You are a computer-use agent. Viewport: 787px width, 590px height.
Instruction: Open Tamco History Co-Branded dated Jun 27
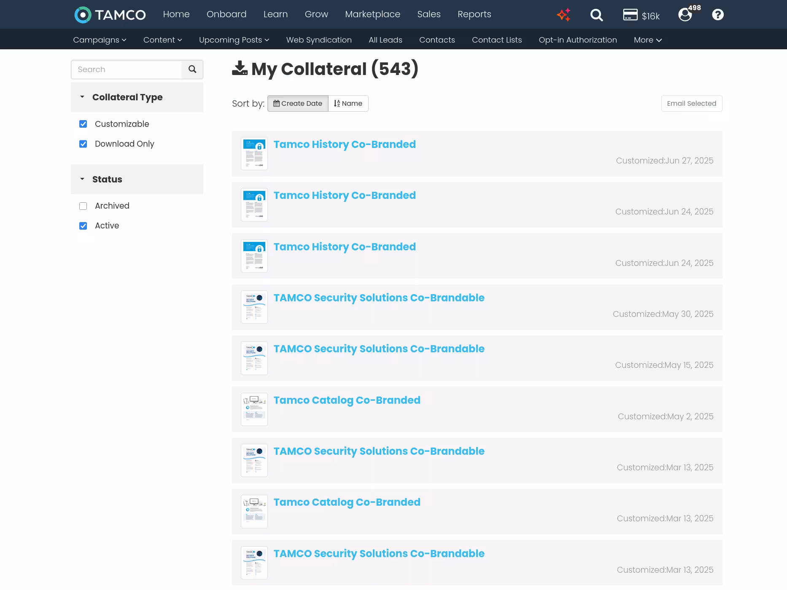tap(345, 145)
